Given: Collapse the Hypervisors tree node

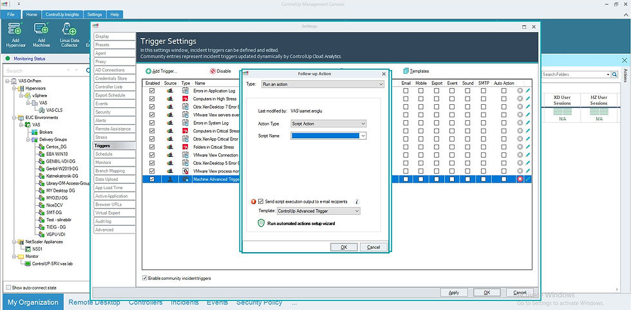Looking at the screenshot, I should point(15,88).
